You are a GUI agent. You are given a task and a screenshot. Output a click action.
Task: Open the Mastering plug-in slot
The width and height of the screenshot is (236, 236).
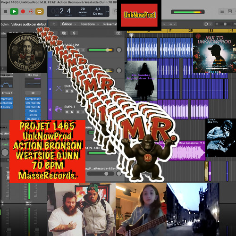pos(33,119)
